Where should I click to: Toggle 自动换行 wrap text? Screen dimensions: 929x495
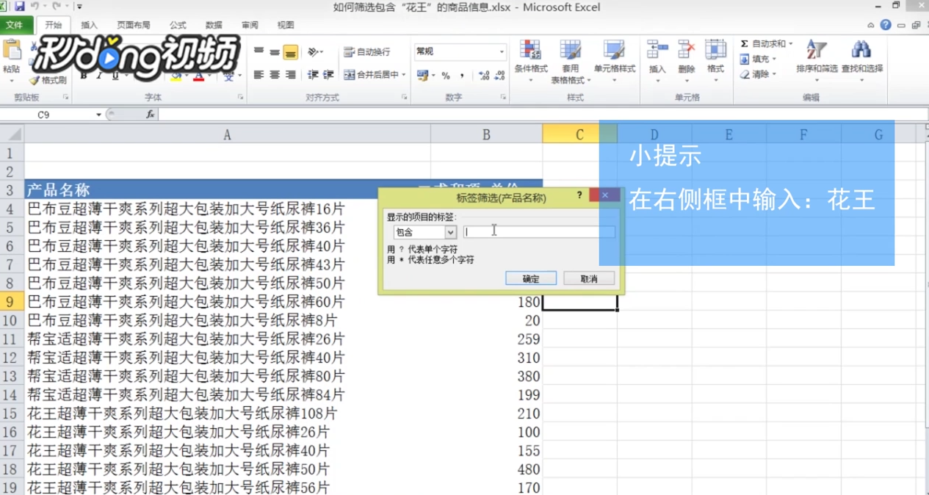pos(367,52)
